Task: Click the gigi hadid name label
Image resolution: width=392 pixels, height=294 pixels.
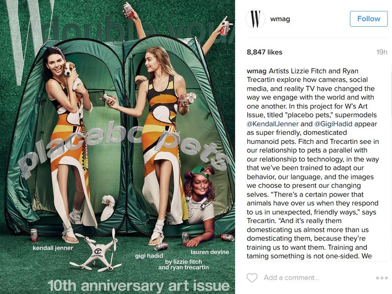Action: [x=149, y=256]
